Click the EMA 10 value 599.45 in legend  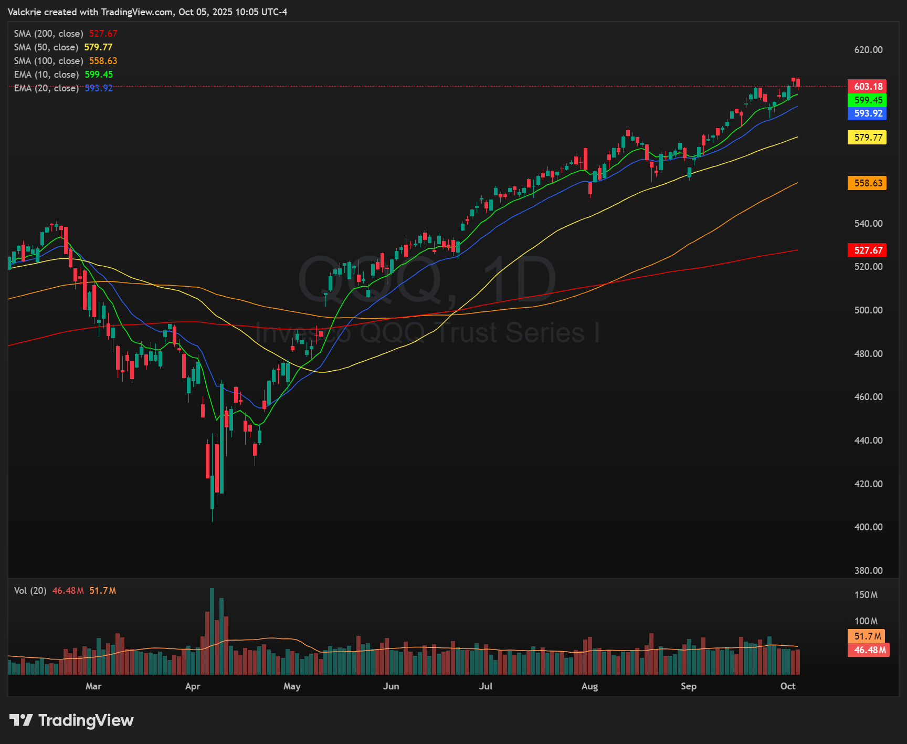[99, 75]
